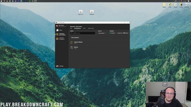Viewport: 191px width, 107px height.
Task: Open launcher Settings in the sidebar
Action: [60, 66]
